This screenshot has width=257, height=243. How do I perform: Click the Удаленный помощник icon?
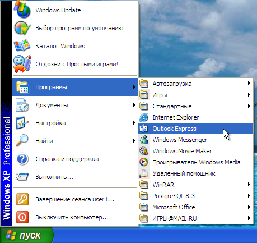tap(144, 173)
